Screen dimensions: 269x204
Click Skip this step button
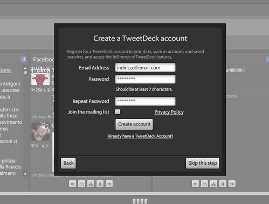click(203, 163)
